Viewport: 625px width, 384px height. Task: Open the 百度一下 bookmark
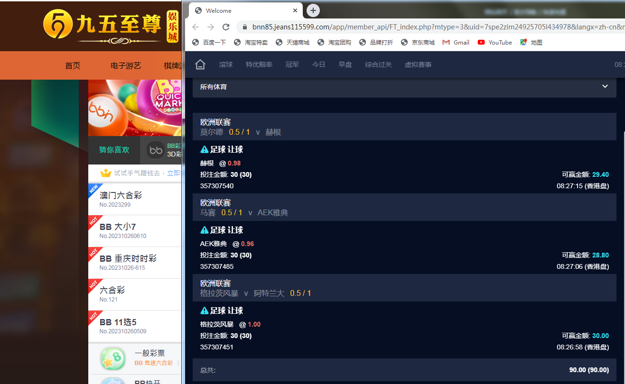click(209, 42)
